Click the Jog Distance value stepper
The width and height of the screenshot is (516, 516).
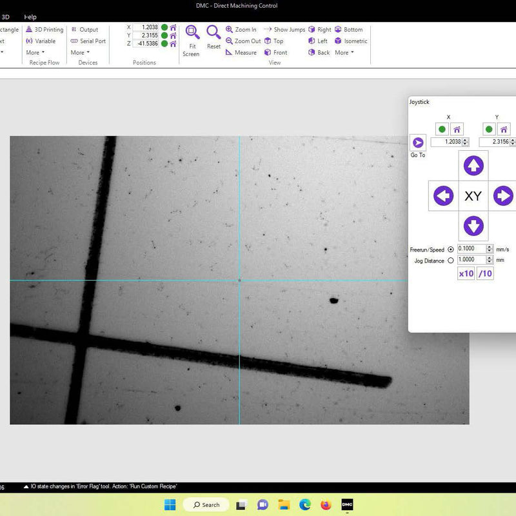tap(490, 260)
